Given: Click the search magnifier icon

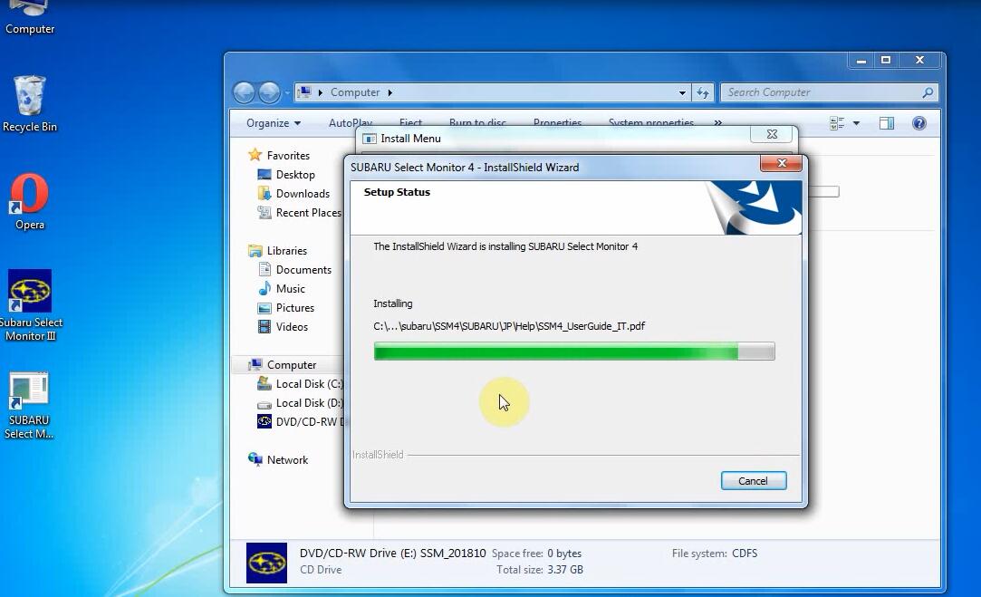Looking at the screenshot, I should tap(928, 92).
